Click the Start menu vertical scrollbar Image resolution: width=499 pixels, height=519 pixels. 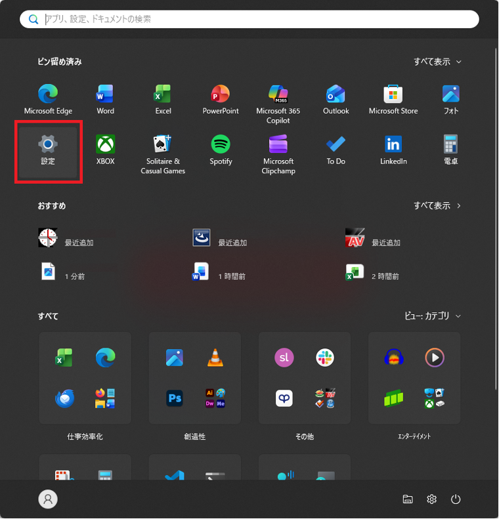click(x=496, y=218)
